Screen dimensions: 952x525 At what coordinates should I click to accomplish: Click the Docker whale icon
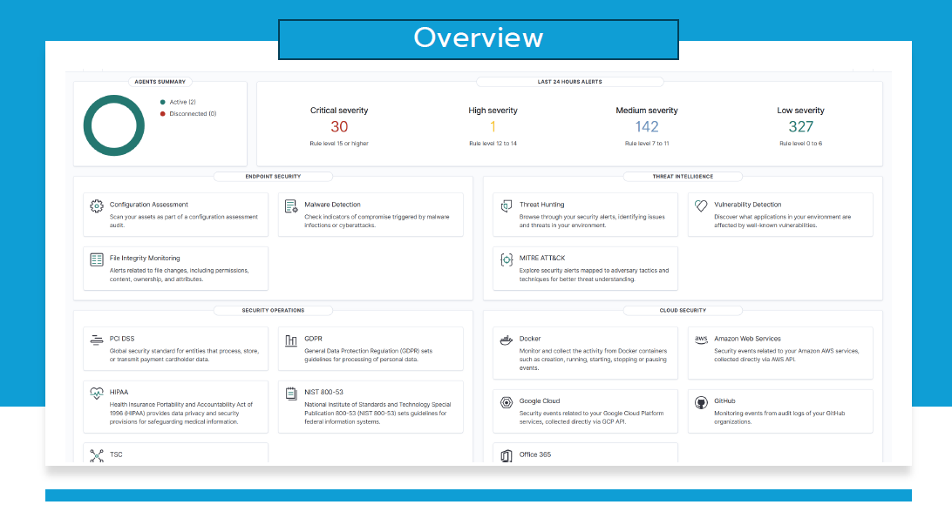[x=507, y=340]
